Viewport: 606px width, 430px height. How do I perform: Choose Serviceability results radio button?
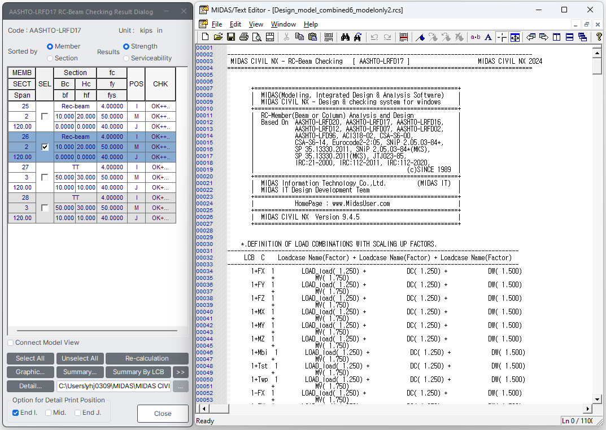click(x=126, y=58)
